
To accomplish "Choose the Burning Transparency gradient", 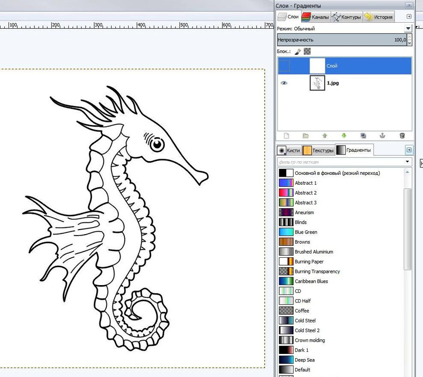I will click(341, 271).
